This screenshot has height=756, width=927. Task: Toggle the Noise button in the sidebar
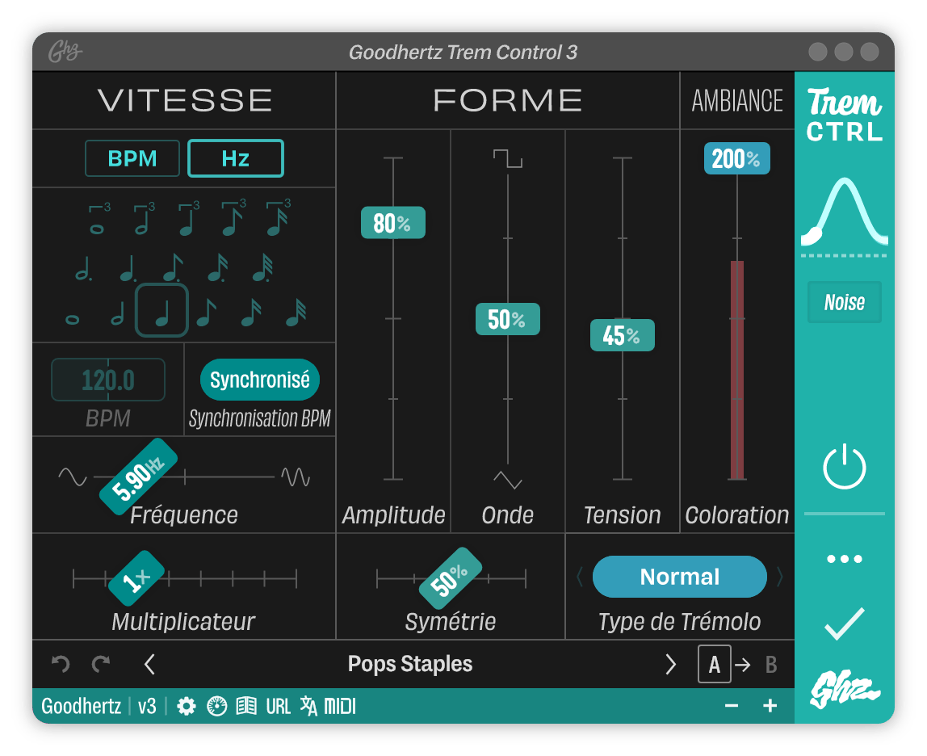[844, 302]
